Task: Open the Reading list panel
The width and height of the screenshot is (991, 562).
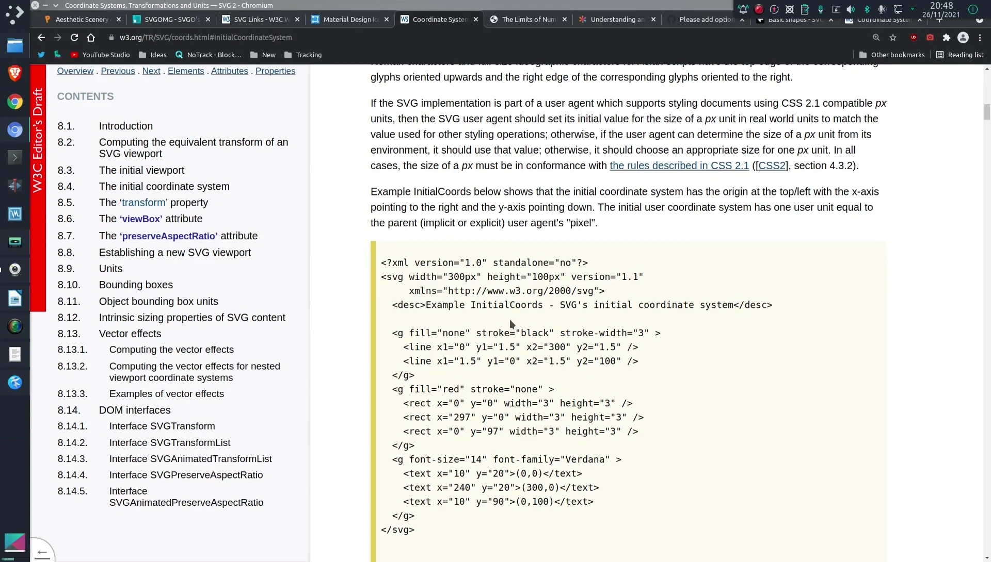Action: tap(960, 55)
